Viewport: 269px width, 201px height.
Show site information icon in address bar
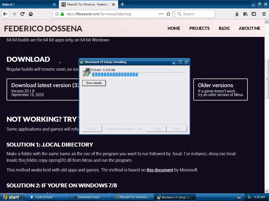point(57,14)
